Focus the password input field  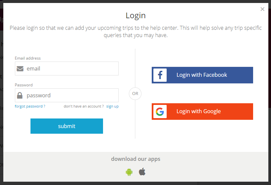click(x=67, y=95)
